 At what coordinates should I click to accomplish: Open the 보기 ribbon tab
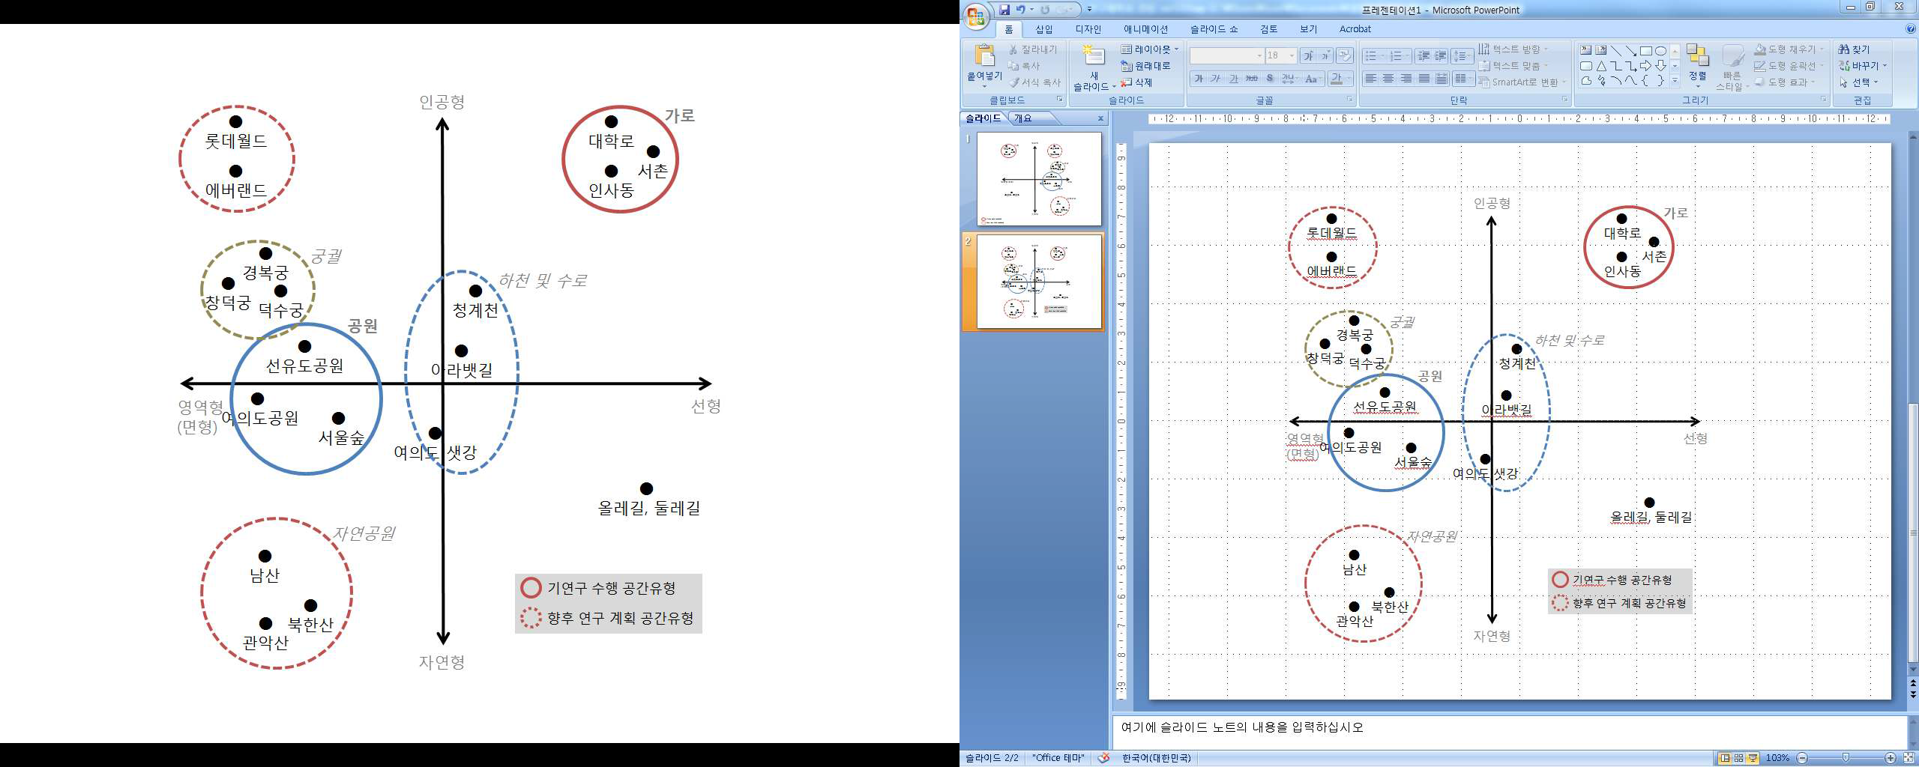1309,29
